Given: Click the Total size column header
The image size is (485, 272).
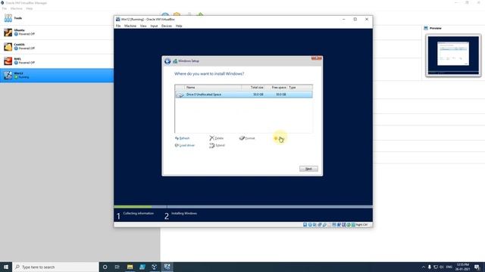Looking at the screenshot, I should click(x=252, y=88).
